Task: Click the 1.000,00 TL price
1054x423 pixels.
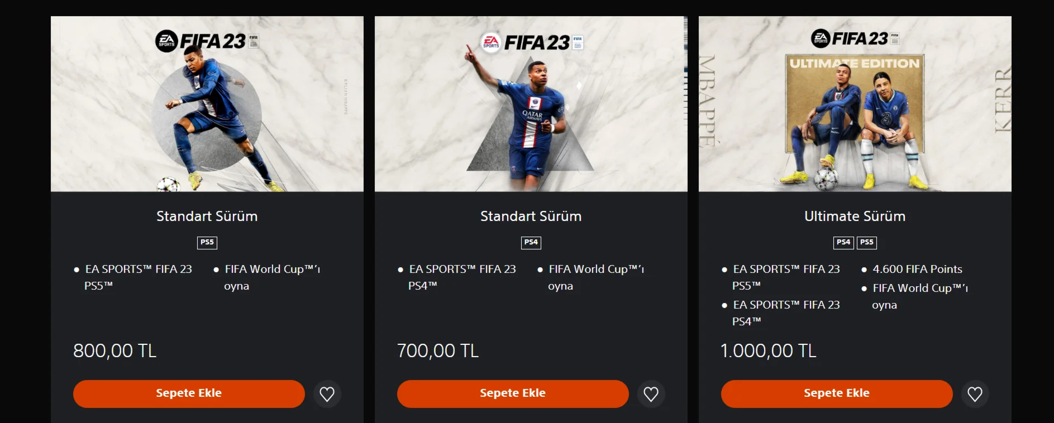Action: [x=769, y=350]
